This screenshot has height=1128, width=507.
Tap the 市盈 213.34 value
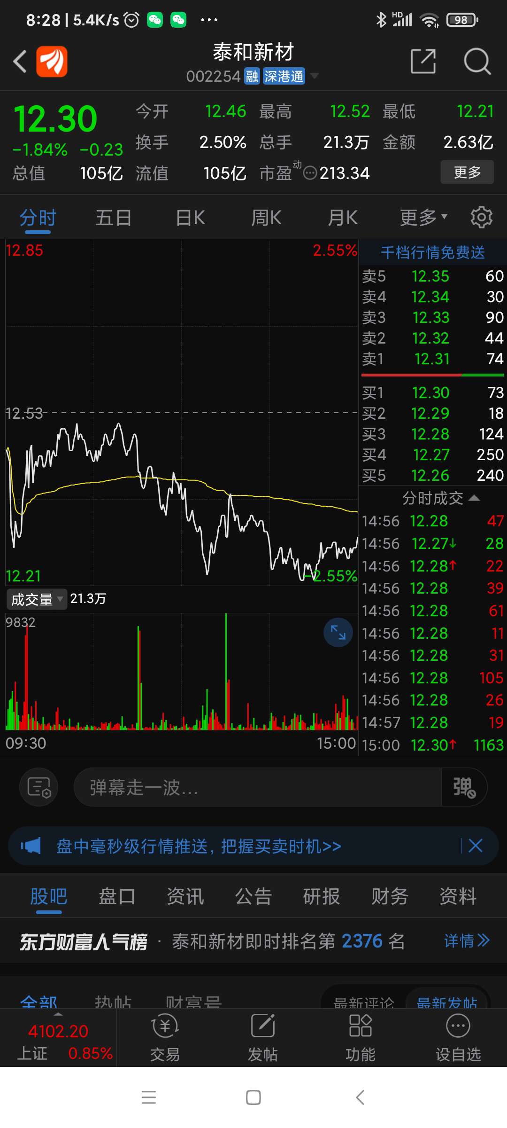point(345,173)
